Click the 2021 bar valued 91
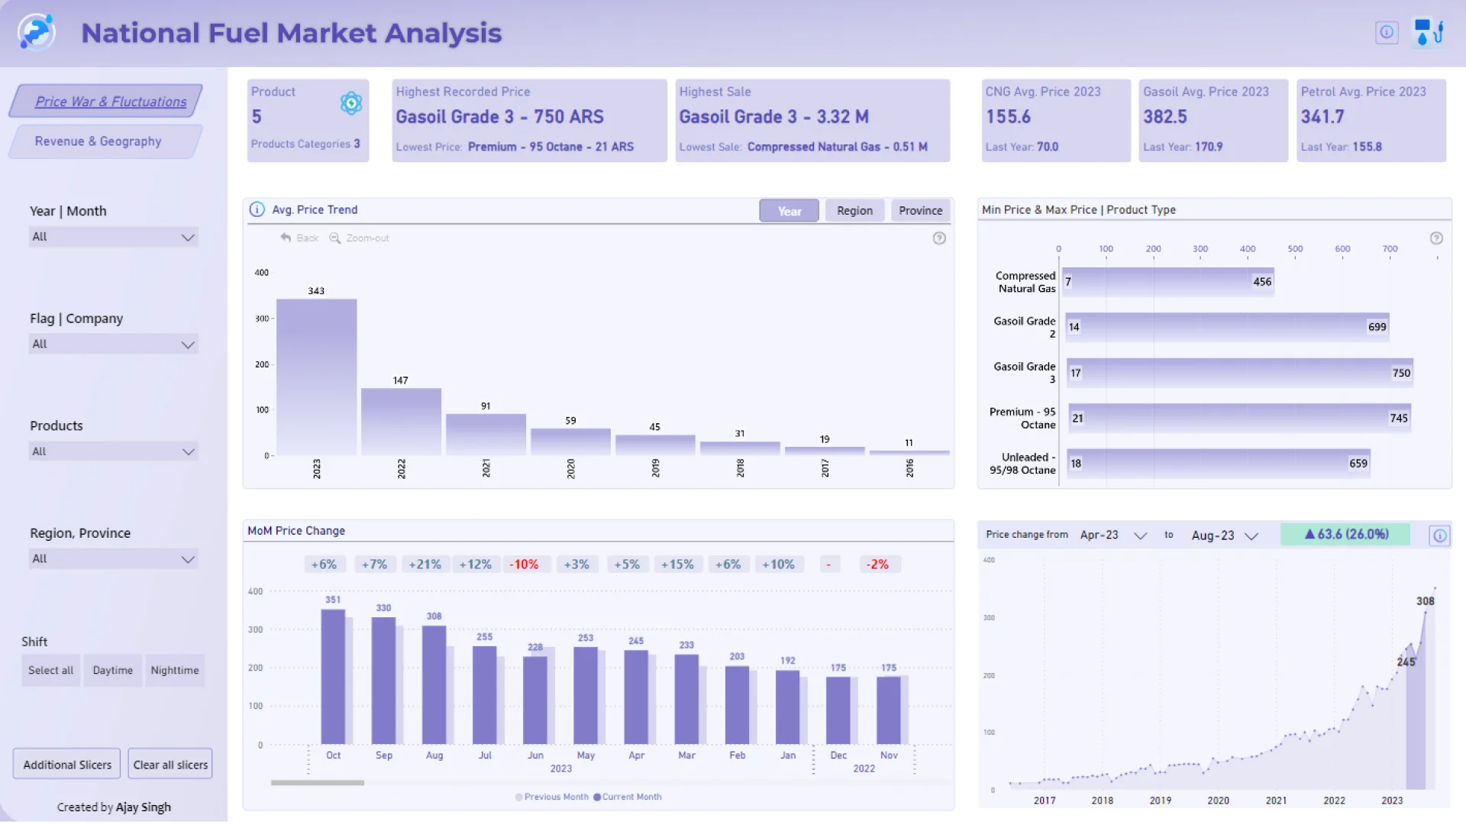Screen dimensions: 1466x825 click(486, 435)
